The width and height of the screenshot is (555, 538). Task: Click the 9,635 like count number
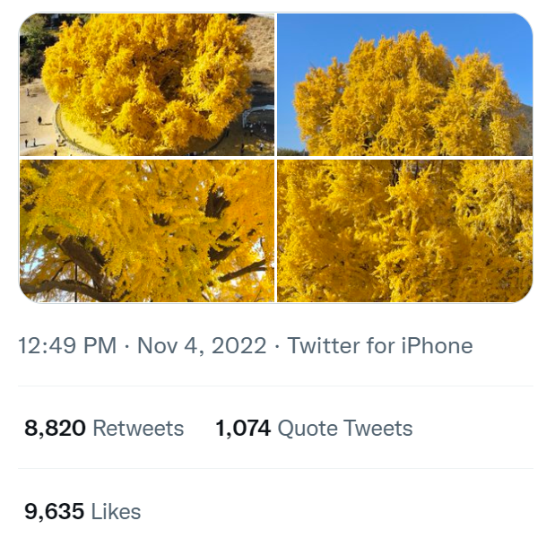click(55, 512)
